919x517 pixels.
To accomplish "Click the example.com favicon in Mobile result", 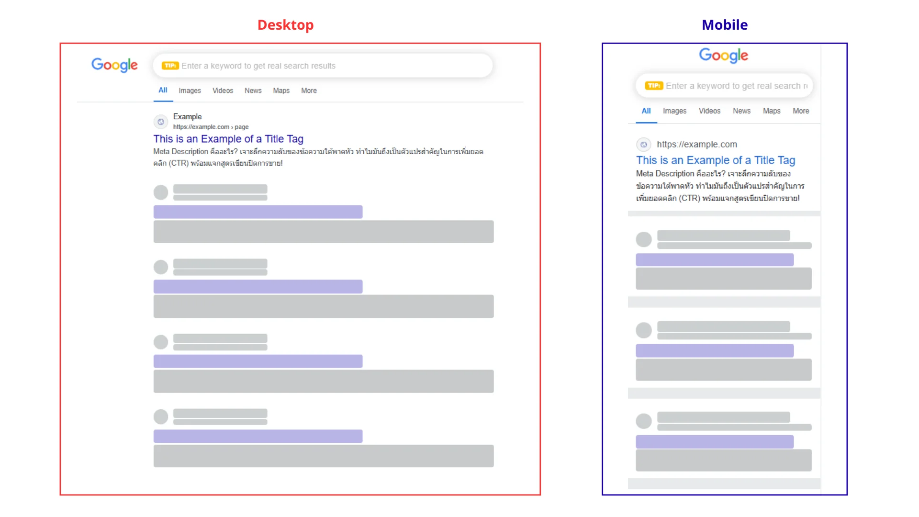I will pyautogui.click(x=644, y=144).
